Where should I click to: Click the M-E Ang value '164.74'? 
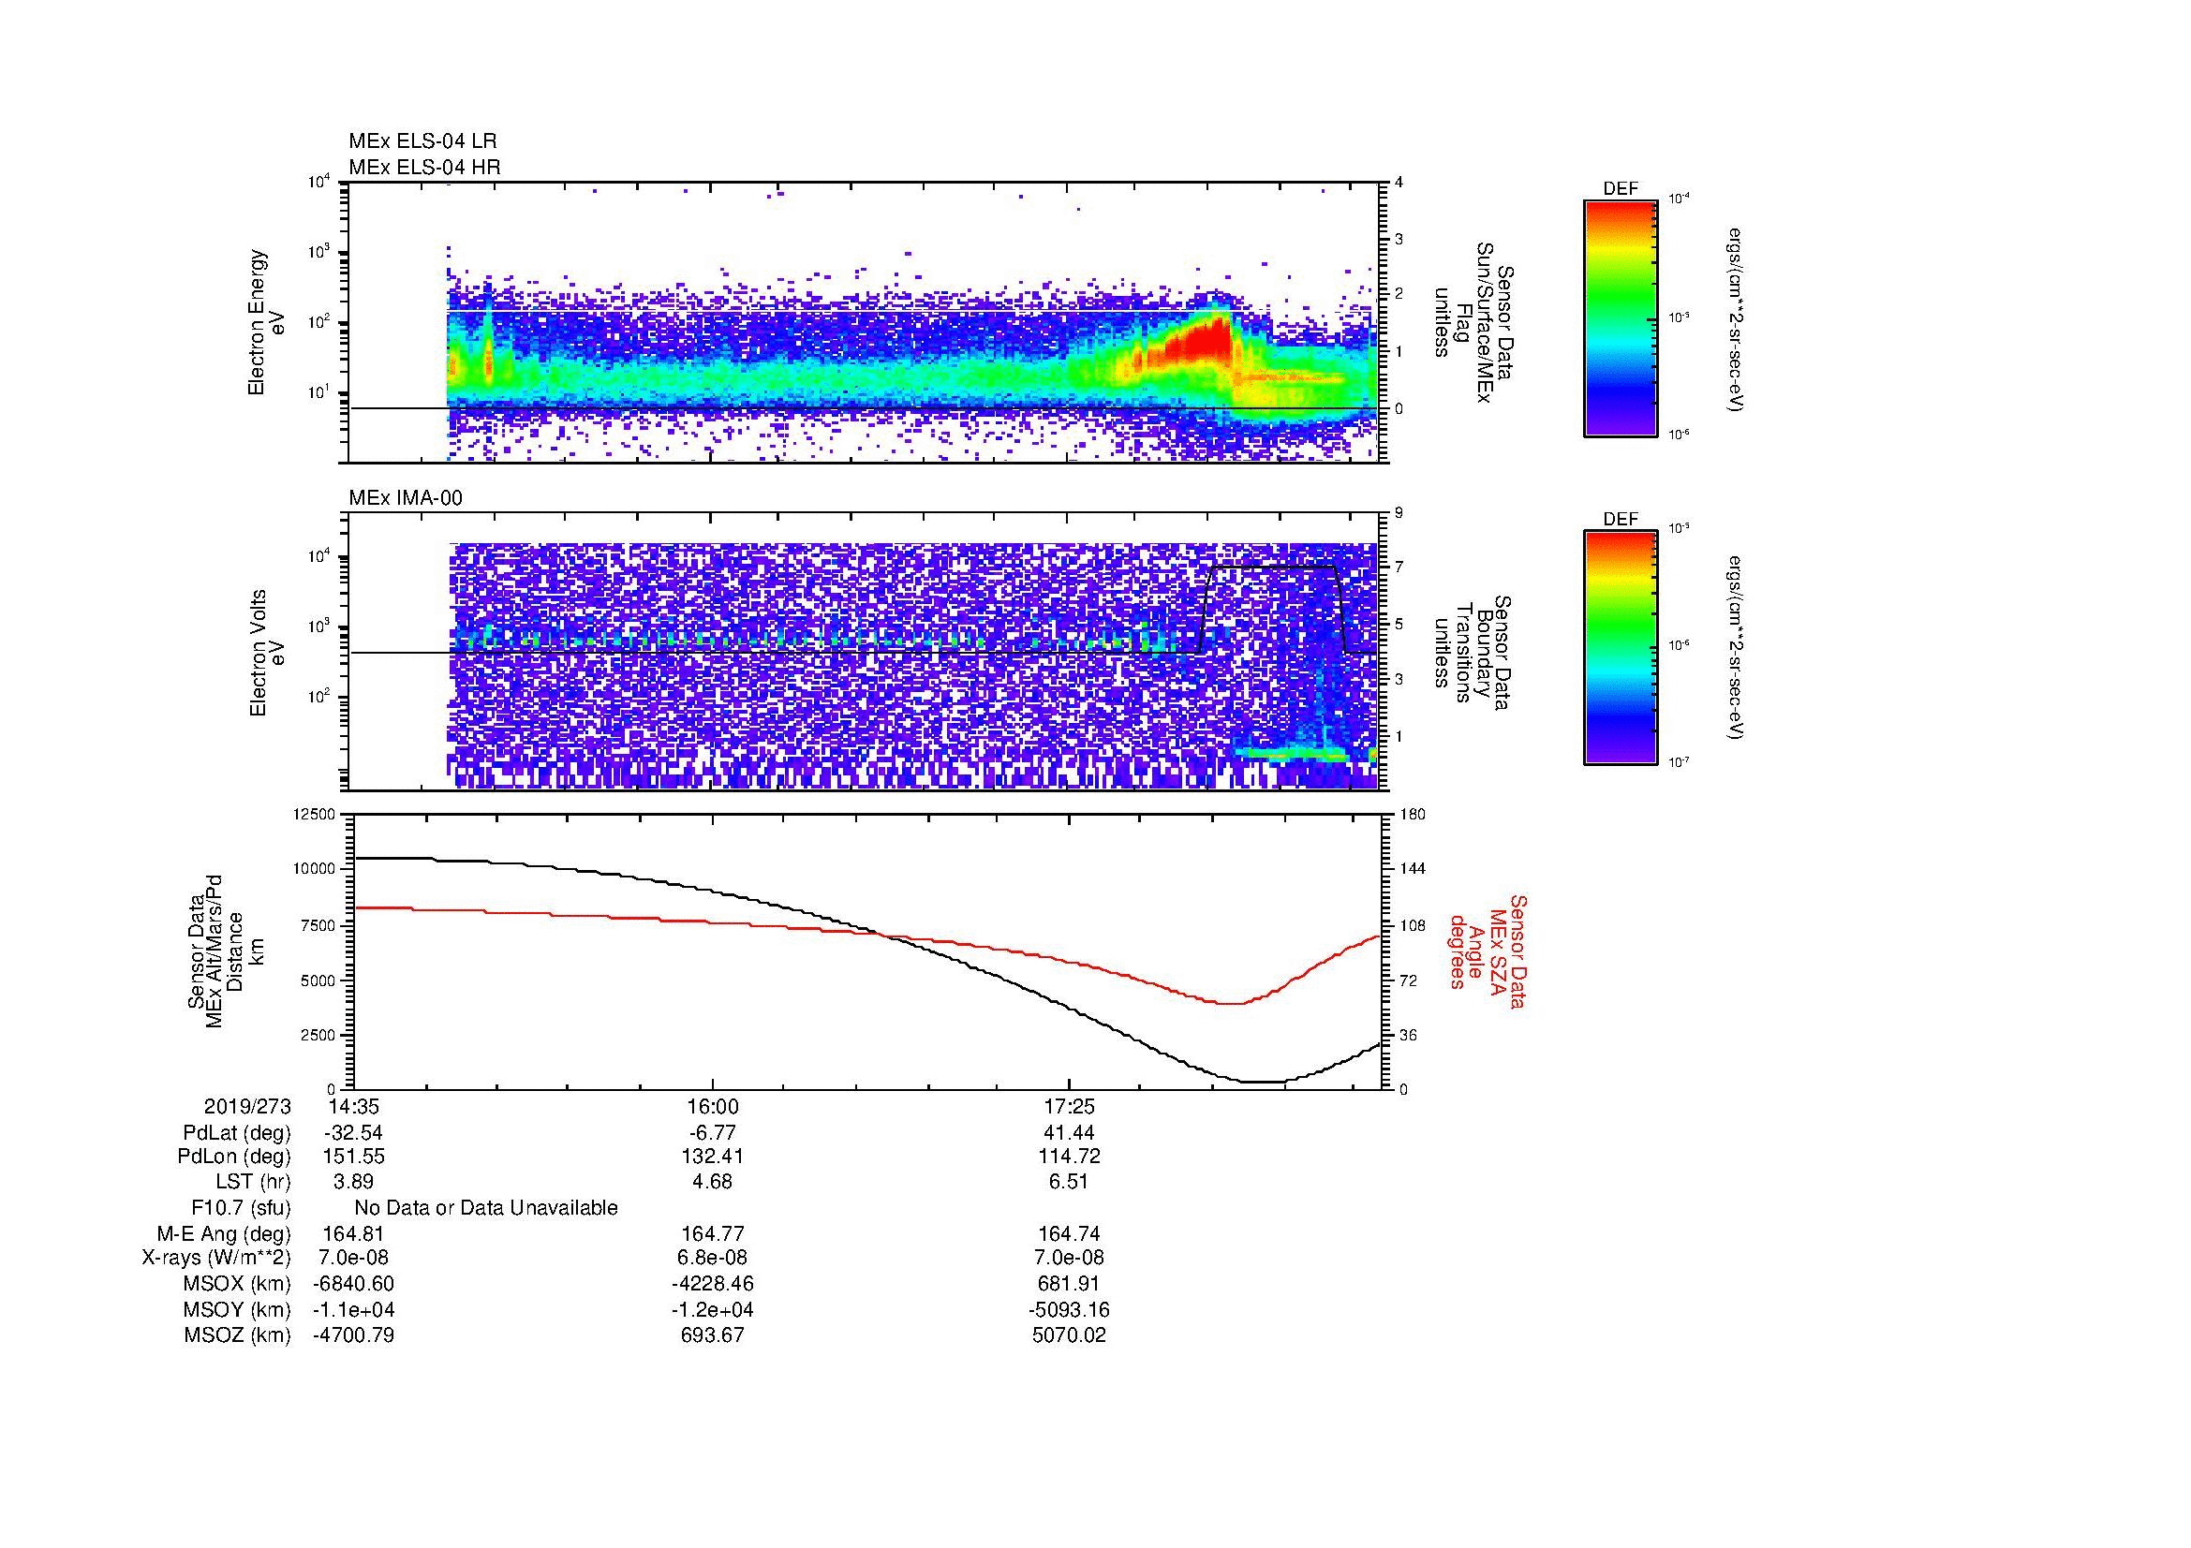pos(1070,1233)
